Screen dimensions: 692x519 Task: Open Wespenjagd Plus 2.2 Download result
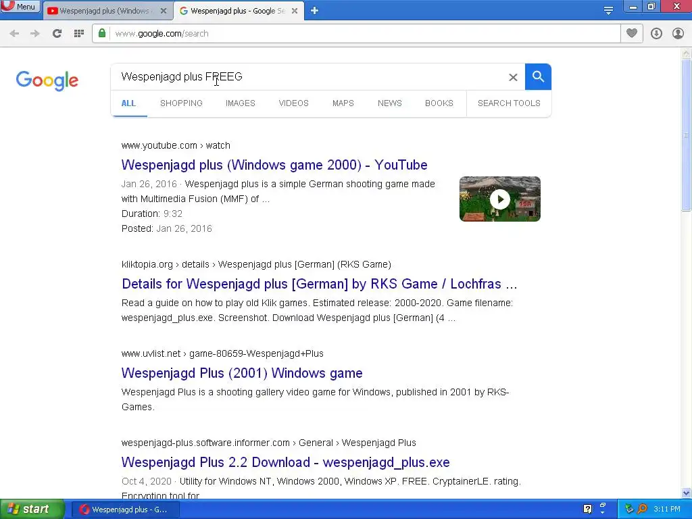286,462
